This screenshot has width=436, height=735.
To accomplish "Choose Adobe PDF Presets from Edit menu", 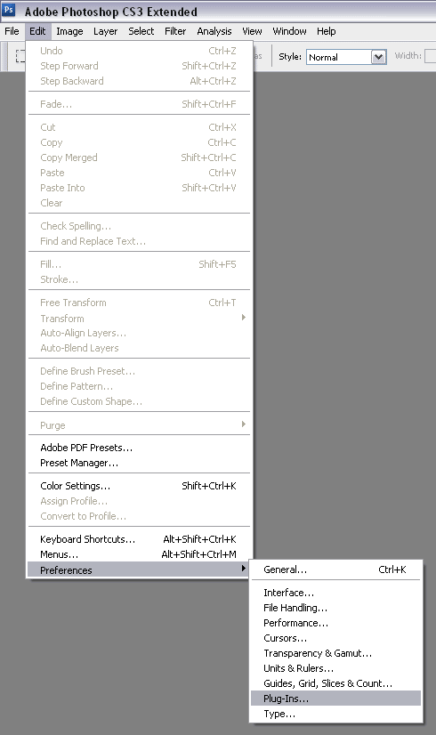I will tap(139, 448).
